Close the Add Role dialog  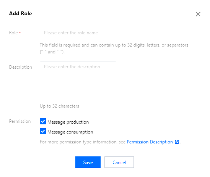198,14
